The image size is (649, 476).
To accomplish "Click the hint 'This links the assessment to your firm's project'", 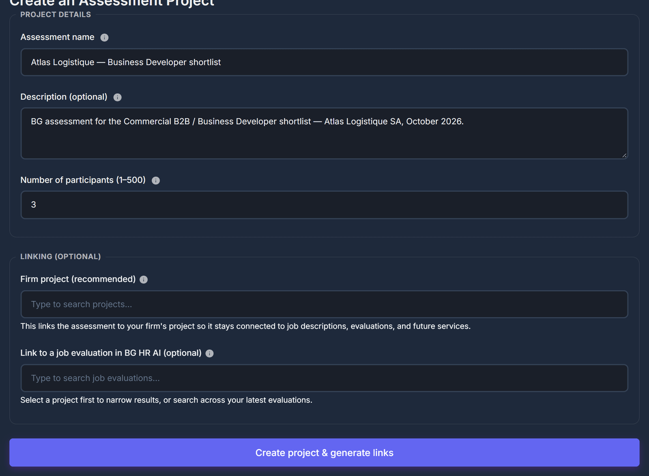I will coord(245,326).
